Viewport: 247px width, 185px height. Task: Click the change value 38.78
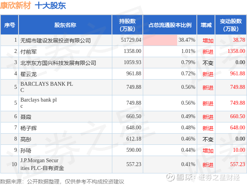click(239, 40)
